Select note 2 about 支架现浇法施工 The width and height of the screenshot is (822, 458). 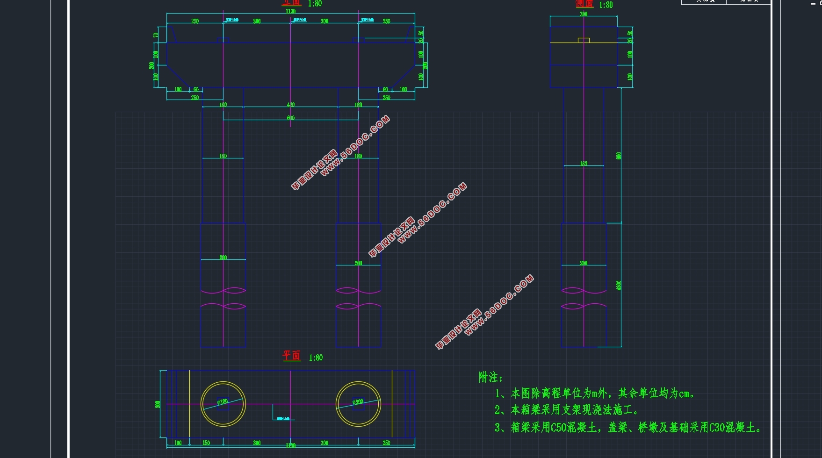click(x=566, y=410)
